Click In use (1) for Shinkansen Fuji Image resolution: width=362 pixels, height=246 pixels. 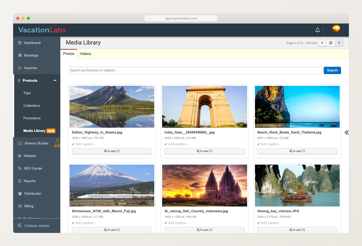[x=112, y=230]
